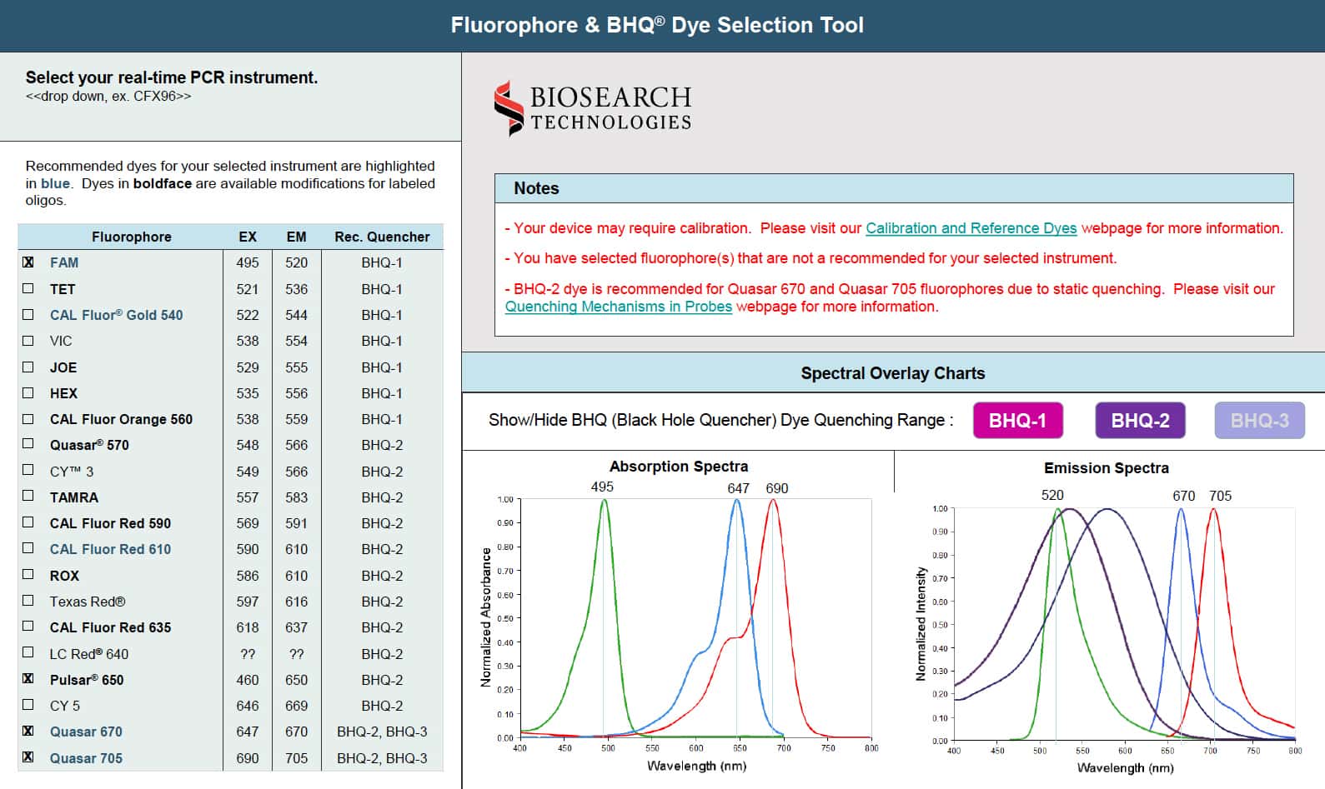Click the FAM dye name
Image resolution: width=1325 pixels, height=789 pixels.
point(64,262)
